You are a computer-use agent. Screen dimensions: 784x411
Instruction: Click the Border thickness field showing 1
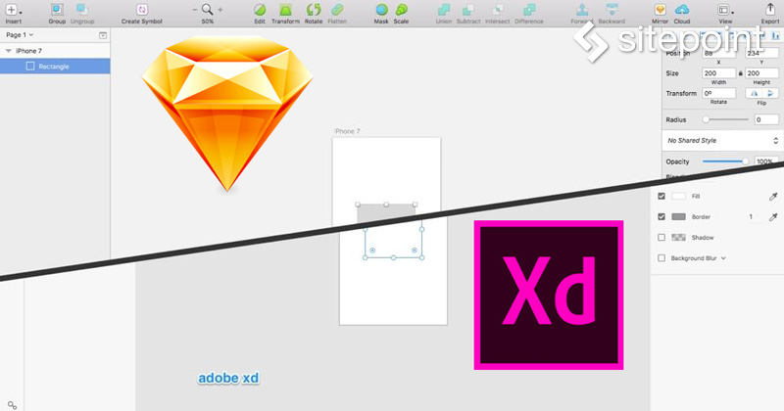click(751, 216)
